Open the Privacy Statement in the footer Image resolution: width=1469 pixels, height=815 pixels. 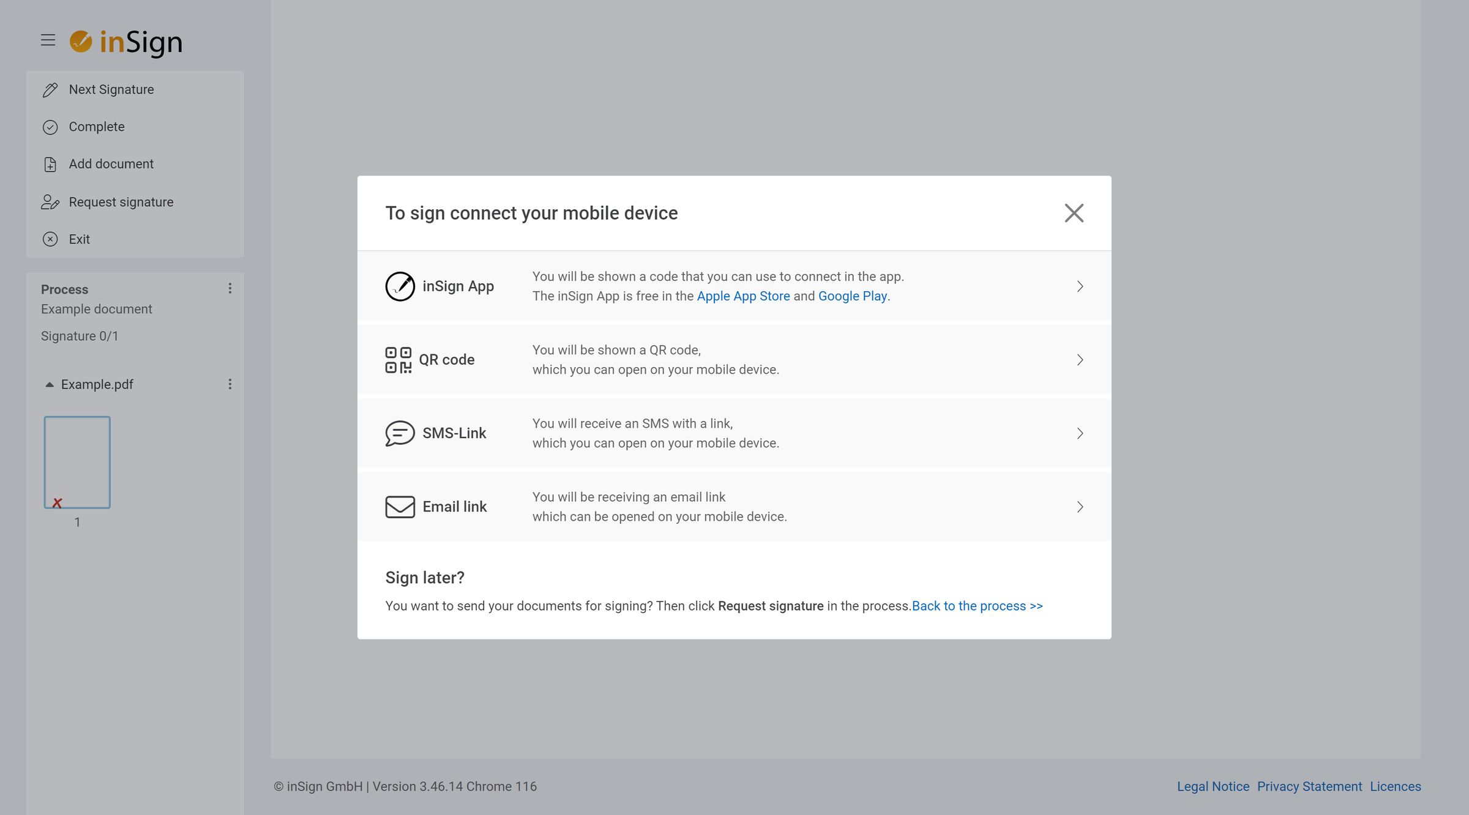1310,786
